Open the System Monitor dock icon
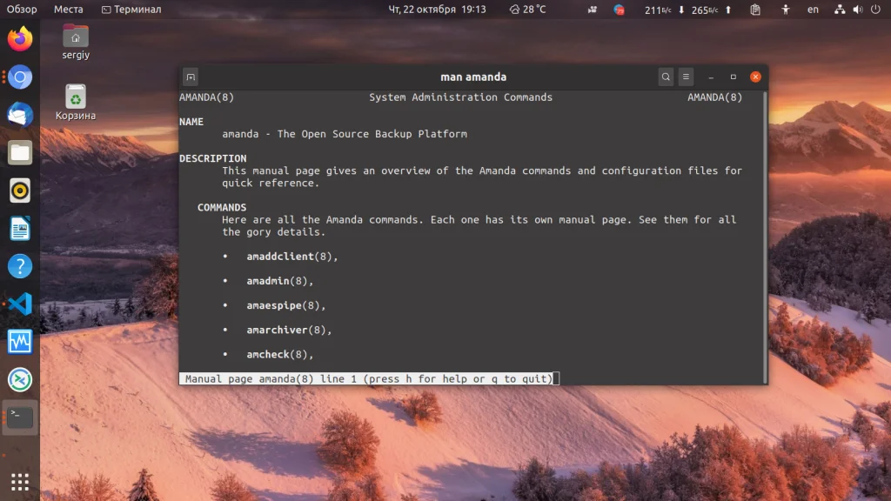Screen dimensions: 891x501 pyautogui.click(x=20, y=342)
